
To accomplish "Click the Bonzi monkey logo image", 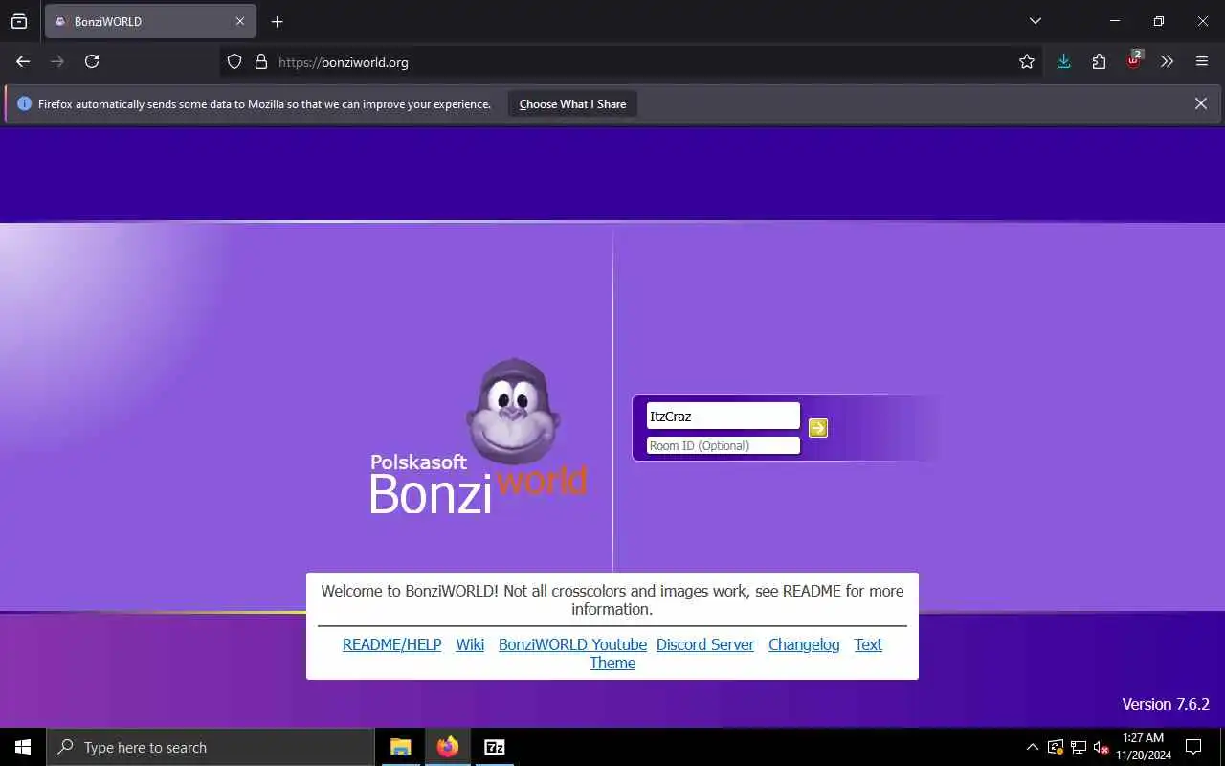I will click(x=513, y=412).
